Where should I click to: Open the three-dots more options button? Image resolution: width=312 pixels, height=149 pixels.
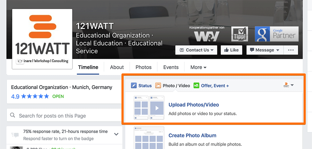click(x=291, y=50)
